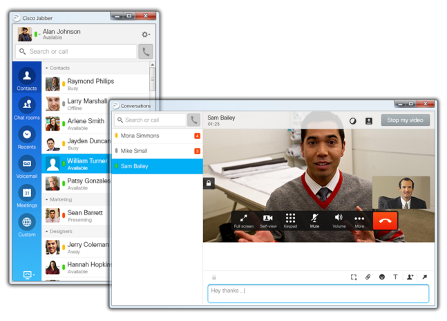This screenshot has width=447, height=321.
Task: Click the Stop my video button
Action: click(x=405, y=120)
